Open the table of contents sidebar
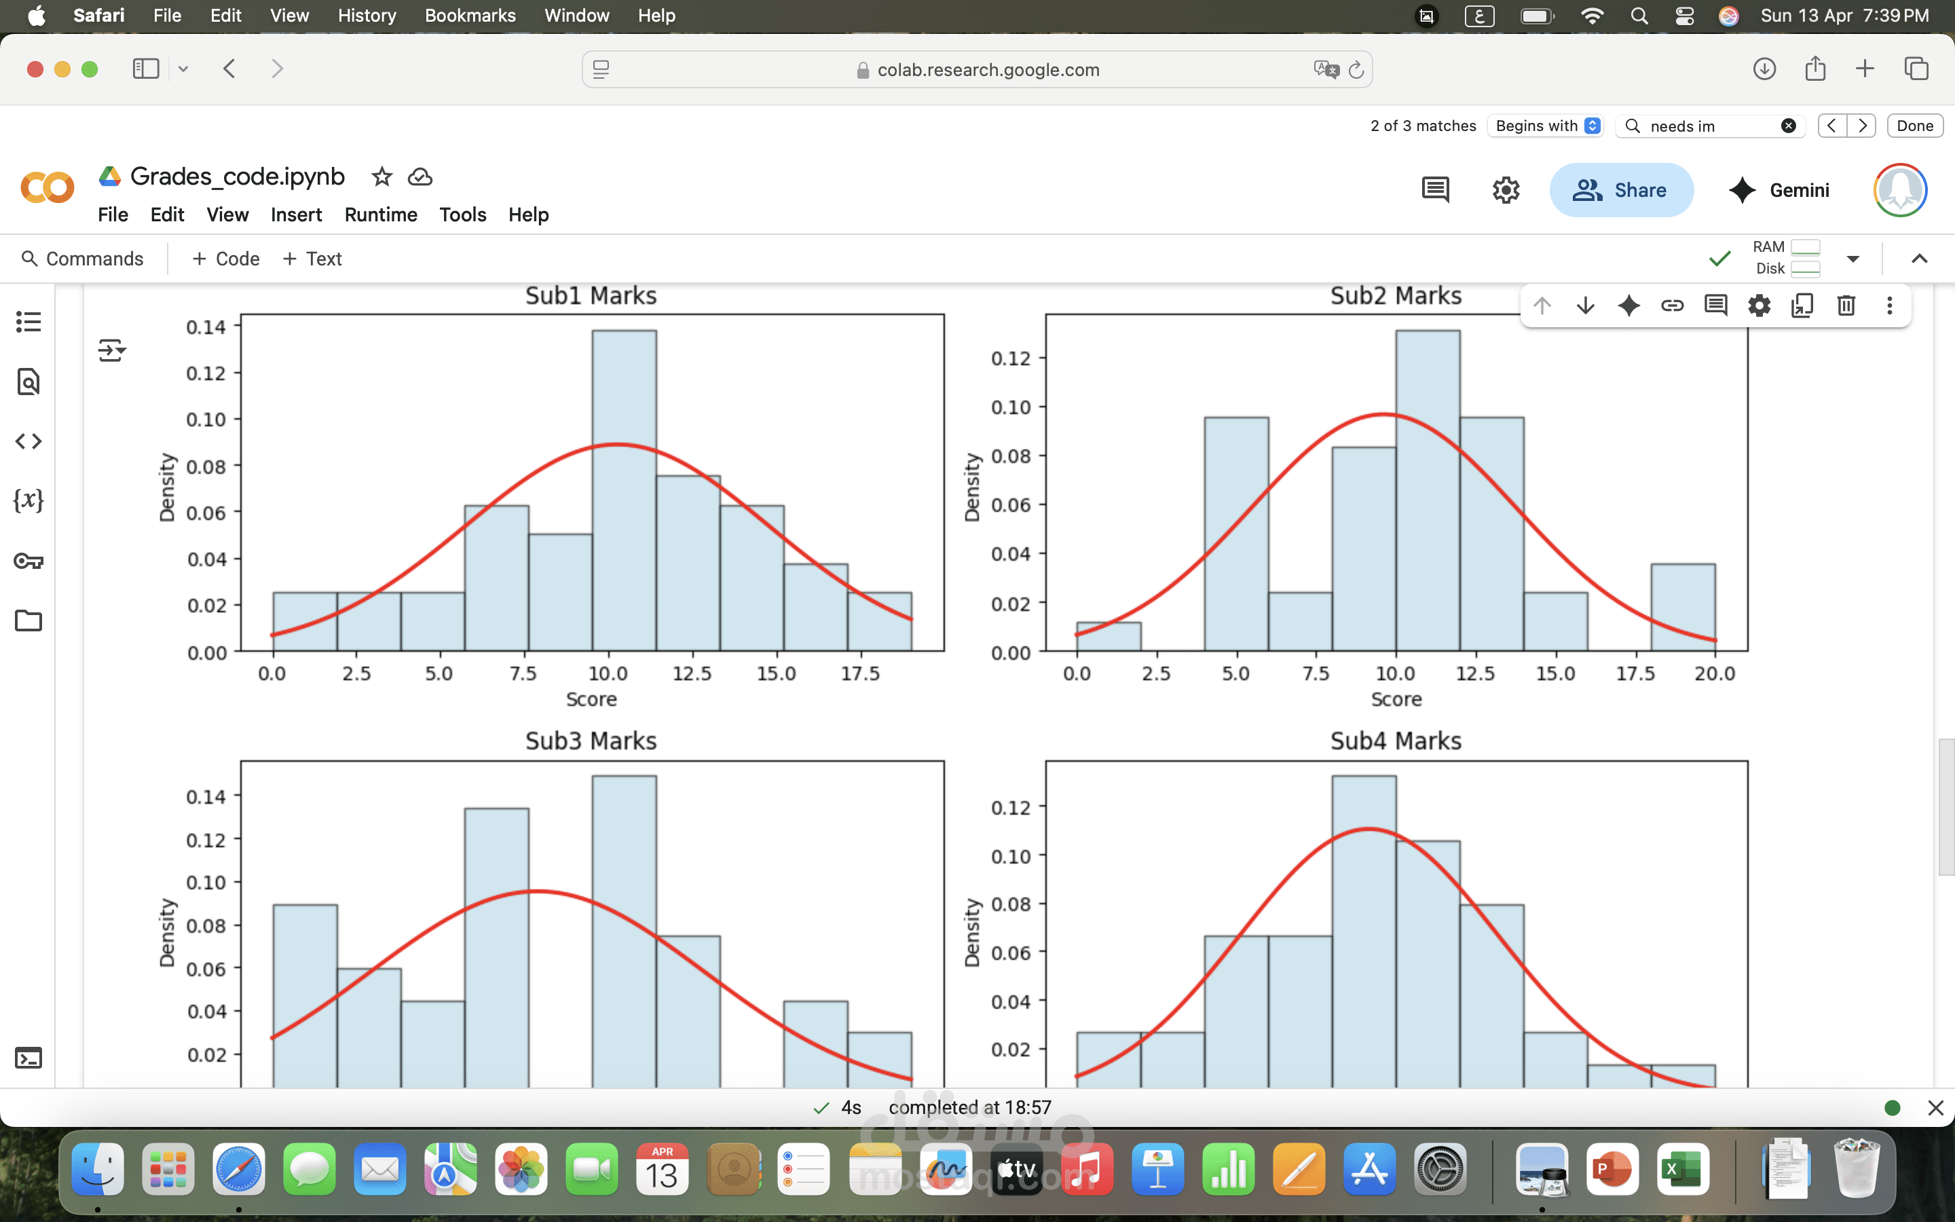 29,322
